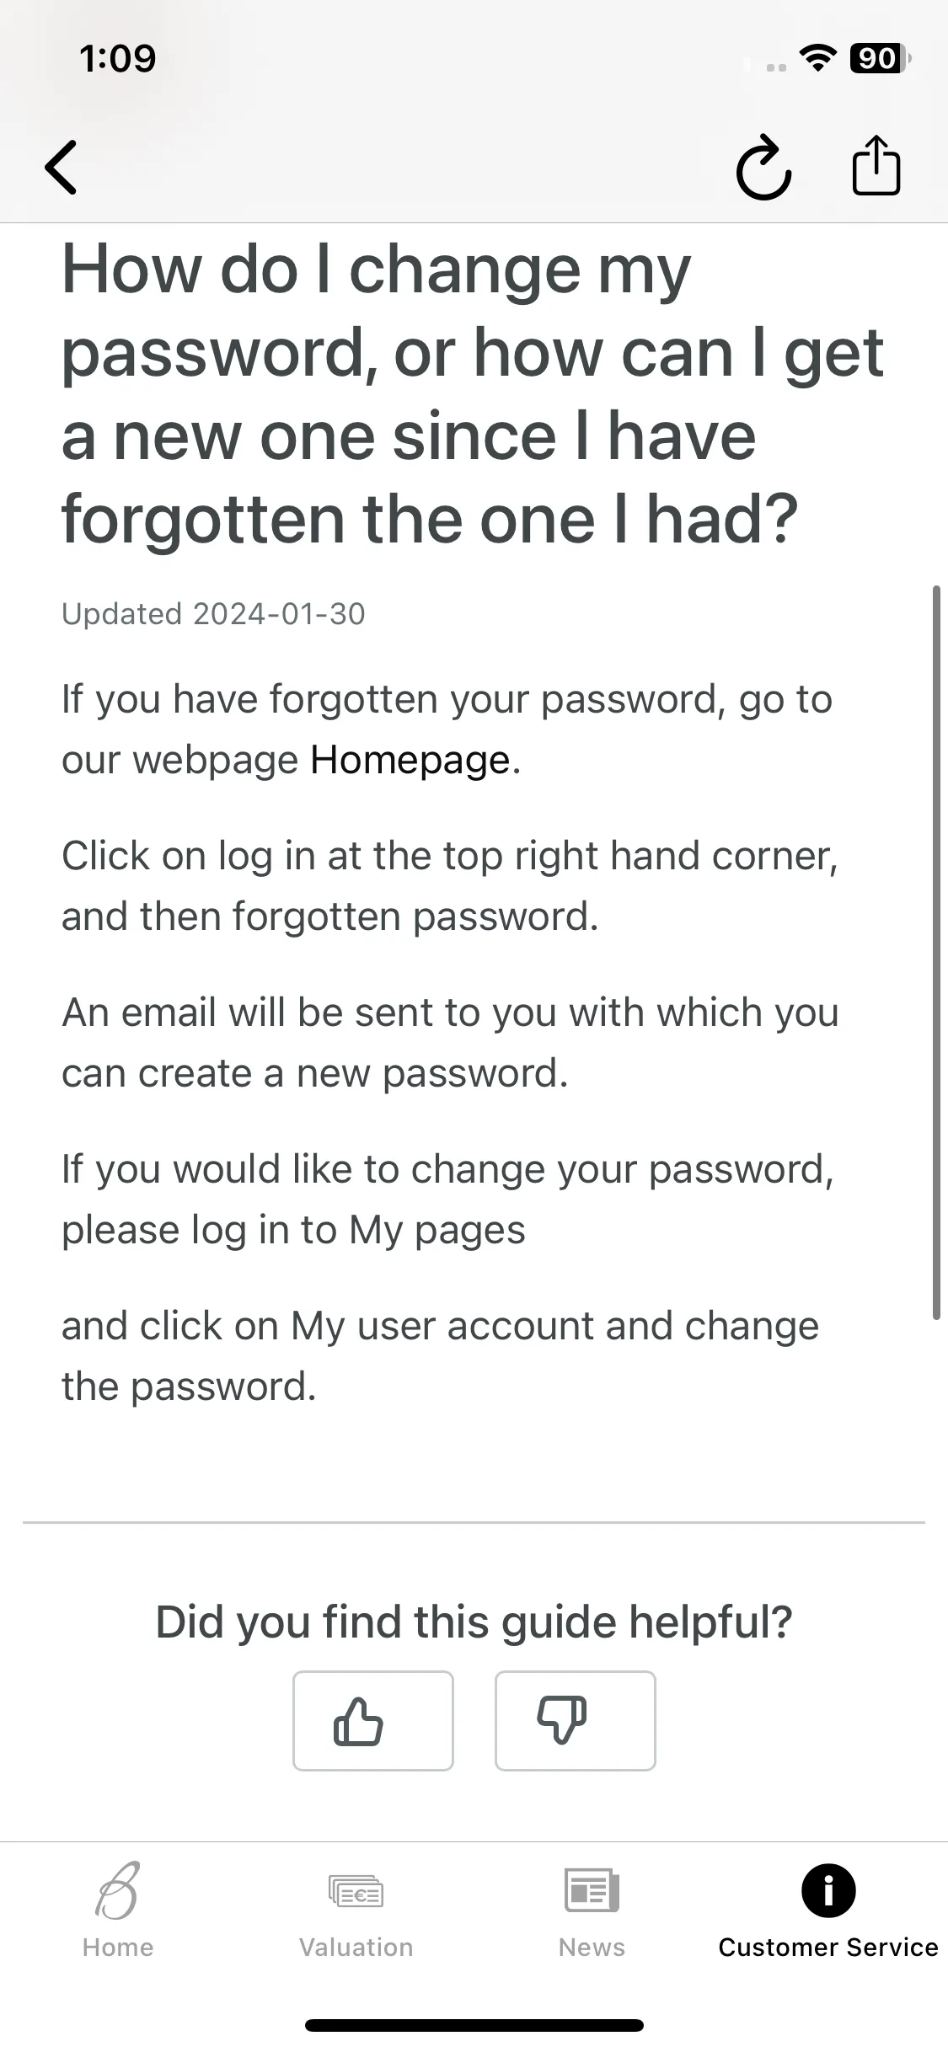The height and width of the screenshot is (2052, 948).
Task: Select the Valuation banknote icon
Action: coord(356,1891)
